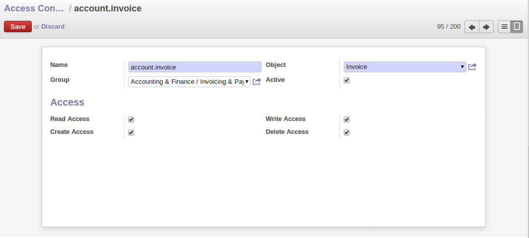Toggle the Active checkbox

point(347,80)
